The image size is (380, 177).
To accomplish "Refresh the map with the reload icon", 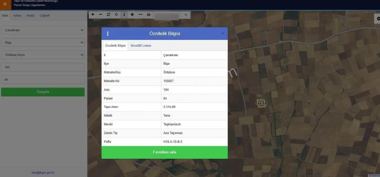I will tap(109, 14).
